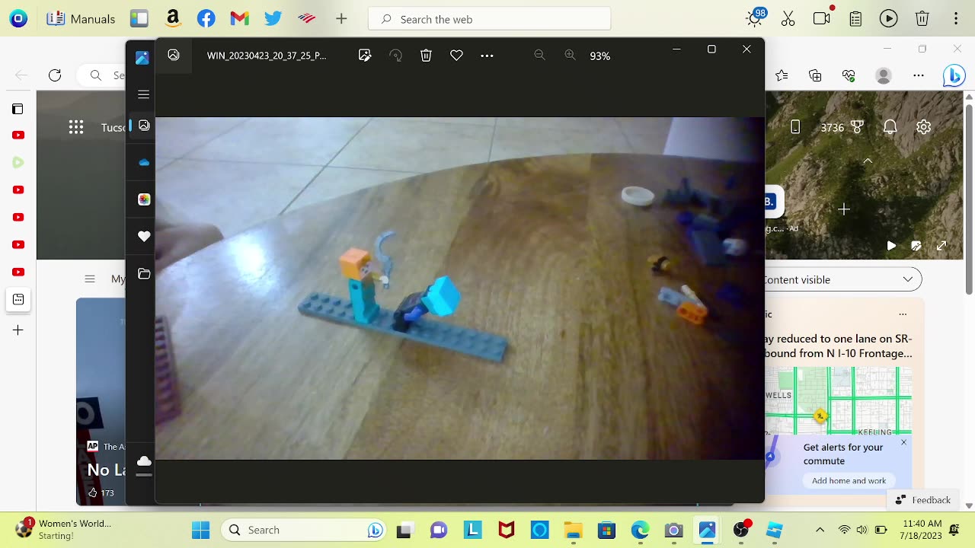
Task: Click the Search the web box
Action: point(490,19)
